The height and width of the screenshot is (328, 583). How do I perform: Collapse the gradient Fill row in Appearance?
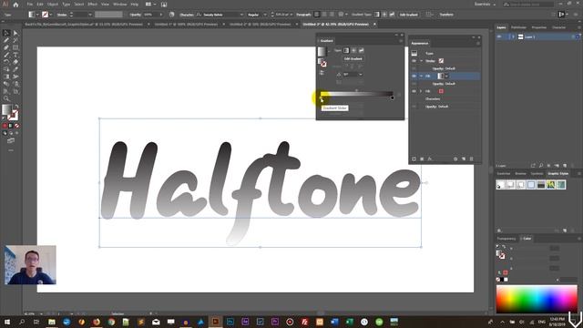(x=421, y=76)
